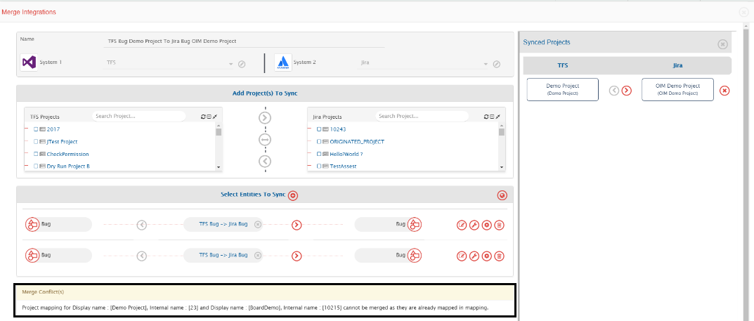Open gear settings icon in second Bug row
Image resolution: width=754 pixels, height=321 pixels.
pyautogui.click(x=486, y=256)
